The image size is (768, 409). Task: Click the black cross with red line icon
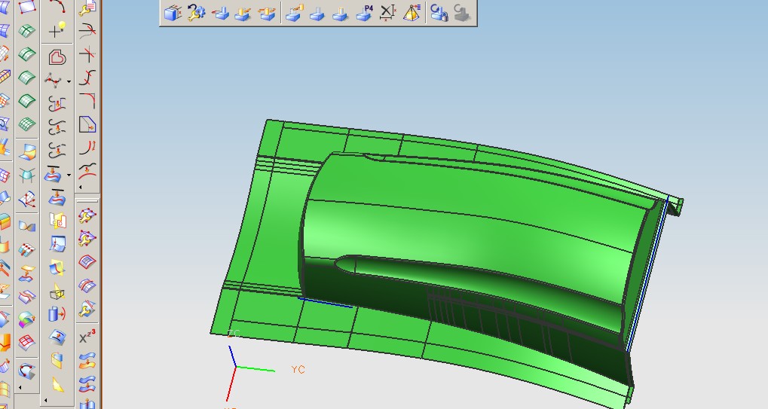pos(87,53)
